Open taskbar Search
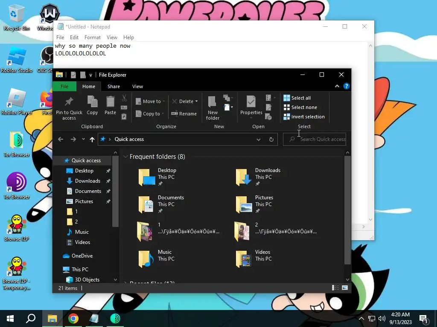This screenshot has height=327, width=437. (x=31, y=318)
